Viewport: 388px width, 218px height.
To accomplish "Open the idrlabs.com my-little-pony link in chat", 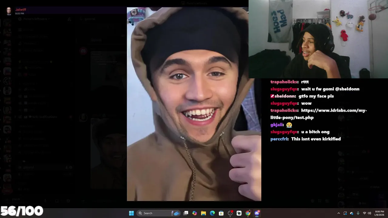I will coord(319,114).
